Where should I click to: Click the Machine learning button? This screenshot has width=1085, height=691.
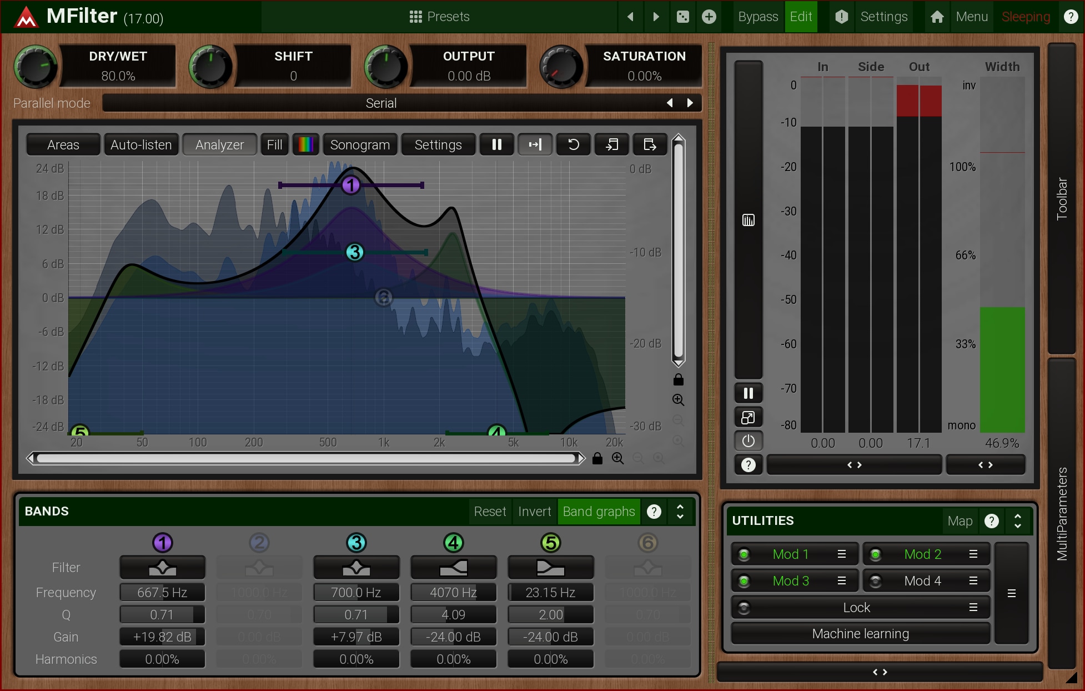tap(860, 634)
